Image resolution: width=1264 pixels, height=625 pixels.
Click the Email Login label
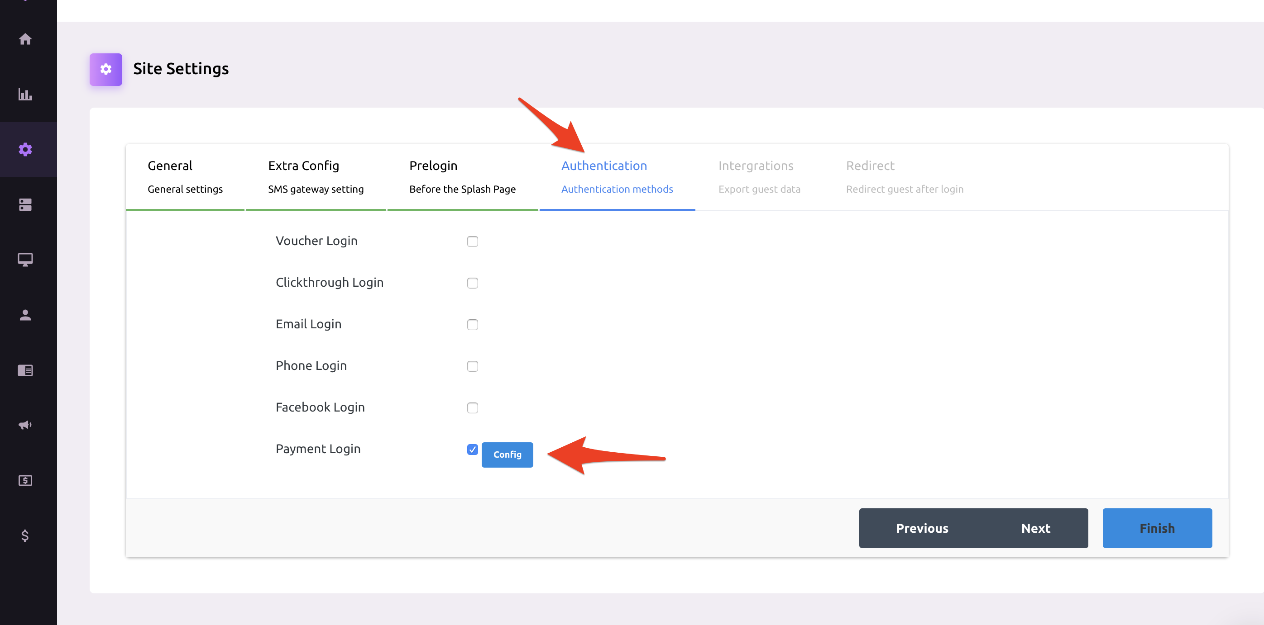pos(308,324)
